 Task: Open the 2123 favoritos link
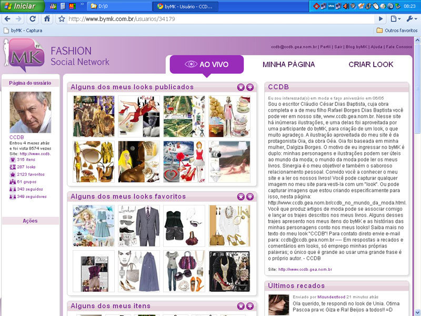[x=30, y=174]
